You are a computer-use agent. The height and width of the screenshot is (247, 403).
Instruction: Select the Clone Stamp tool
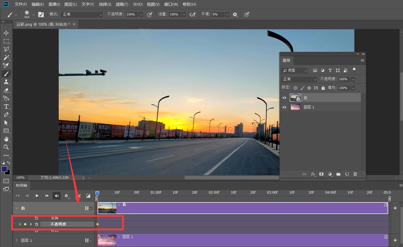pos(6,82)
